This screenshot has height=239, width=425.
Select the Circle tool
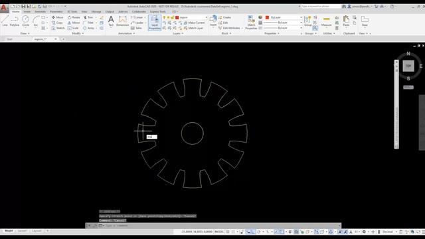click(x=25, y=21)
